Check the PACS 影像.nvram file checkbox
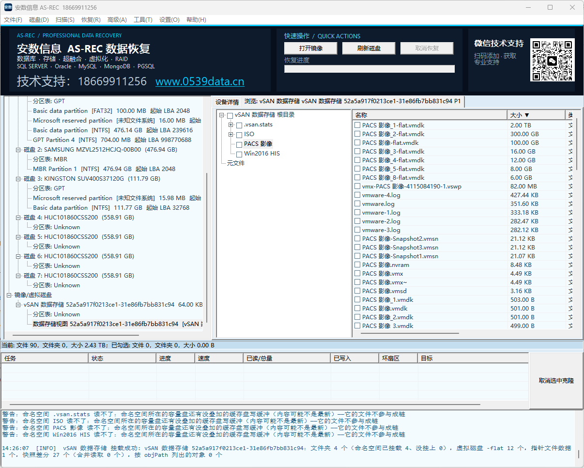The width and height of the screenshot is (584, 468). coord(357,265)
